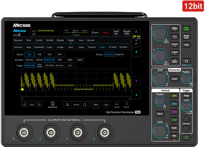The image size is (206, 147).
Task: Hit the trigger source up arrow key
Action: [186, 119]
